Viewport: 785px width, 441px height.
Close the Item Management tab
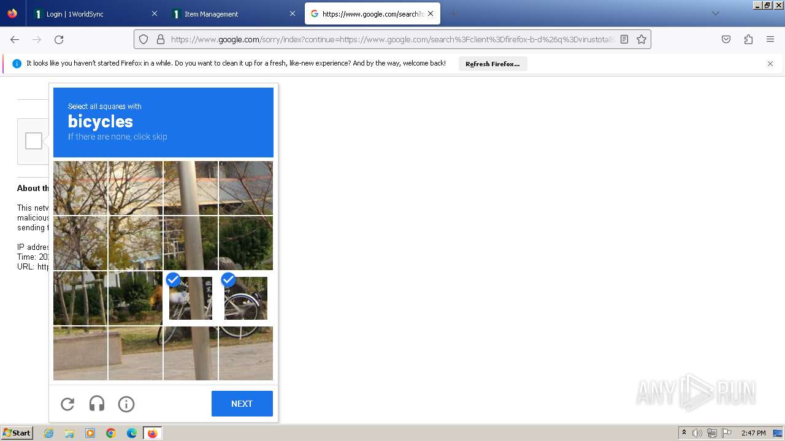[x=293, y=13]
